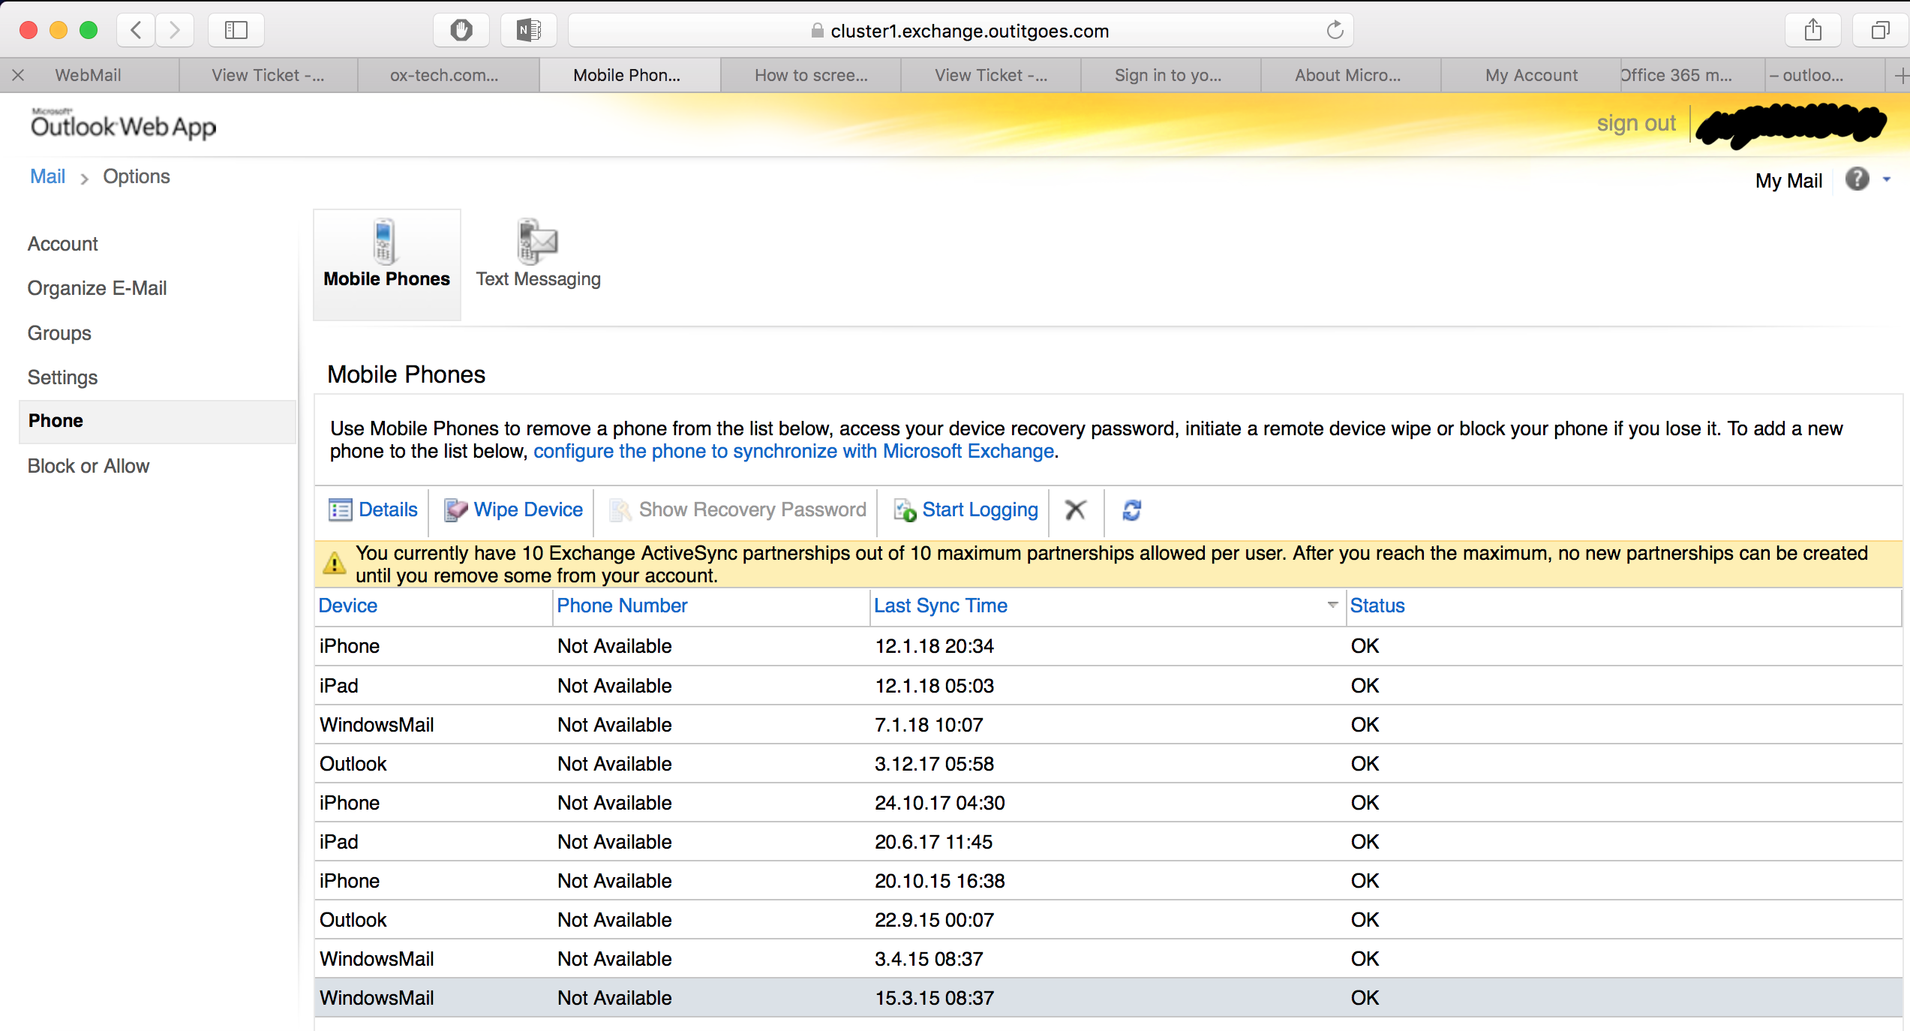Open the help question mark icon
This screenshot has width=1910, height=1031.
[x=1857, y=179]
